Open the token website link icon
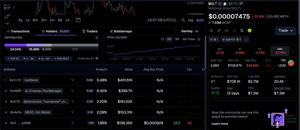 pos(219,30)
